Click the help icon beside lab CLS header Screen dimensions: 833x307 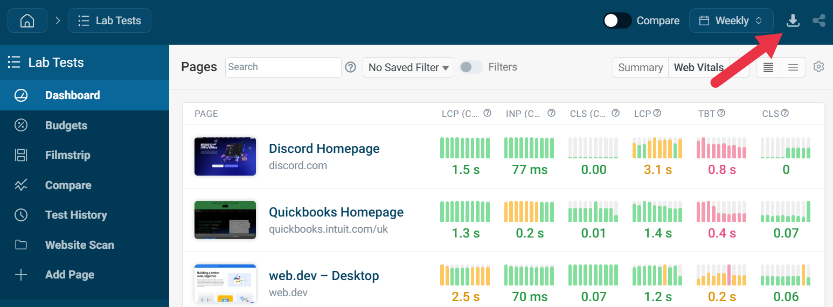(785, 113)
